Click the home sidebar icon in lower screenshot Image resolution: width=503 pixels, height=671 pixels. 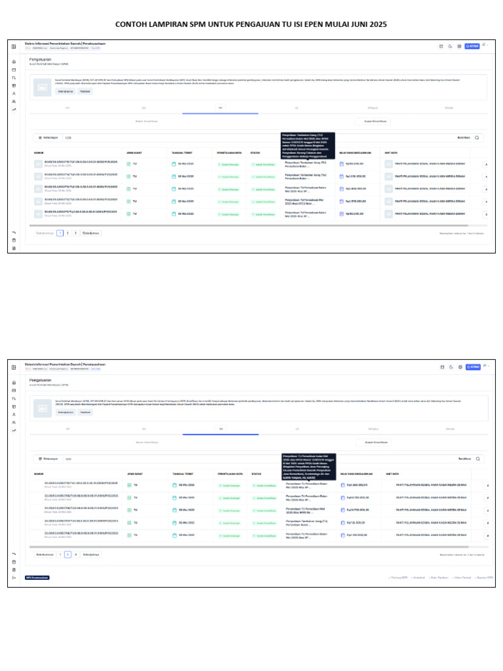click(14, 383)
